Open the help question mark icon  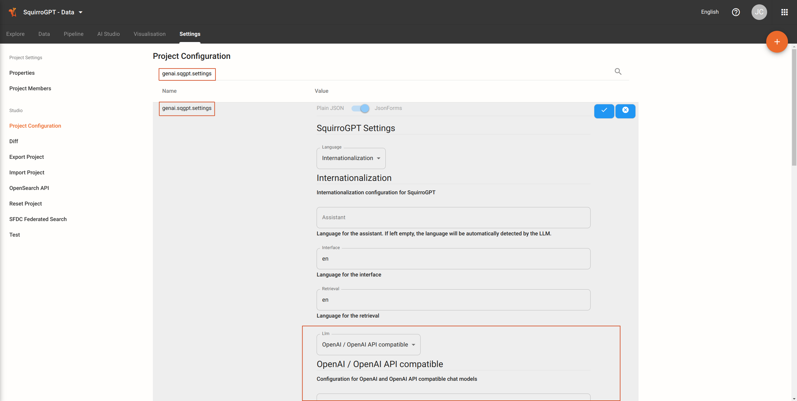point(736,12)
